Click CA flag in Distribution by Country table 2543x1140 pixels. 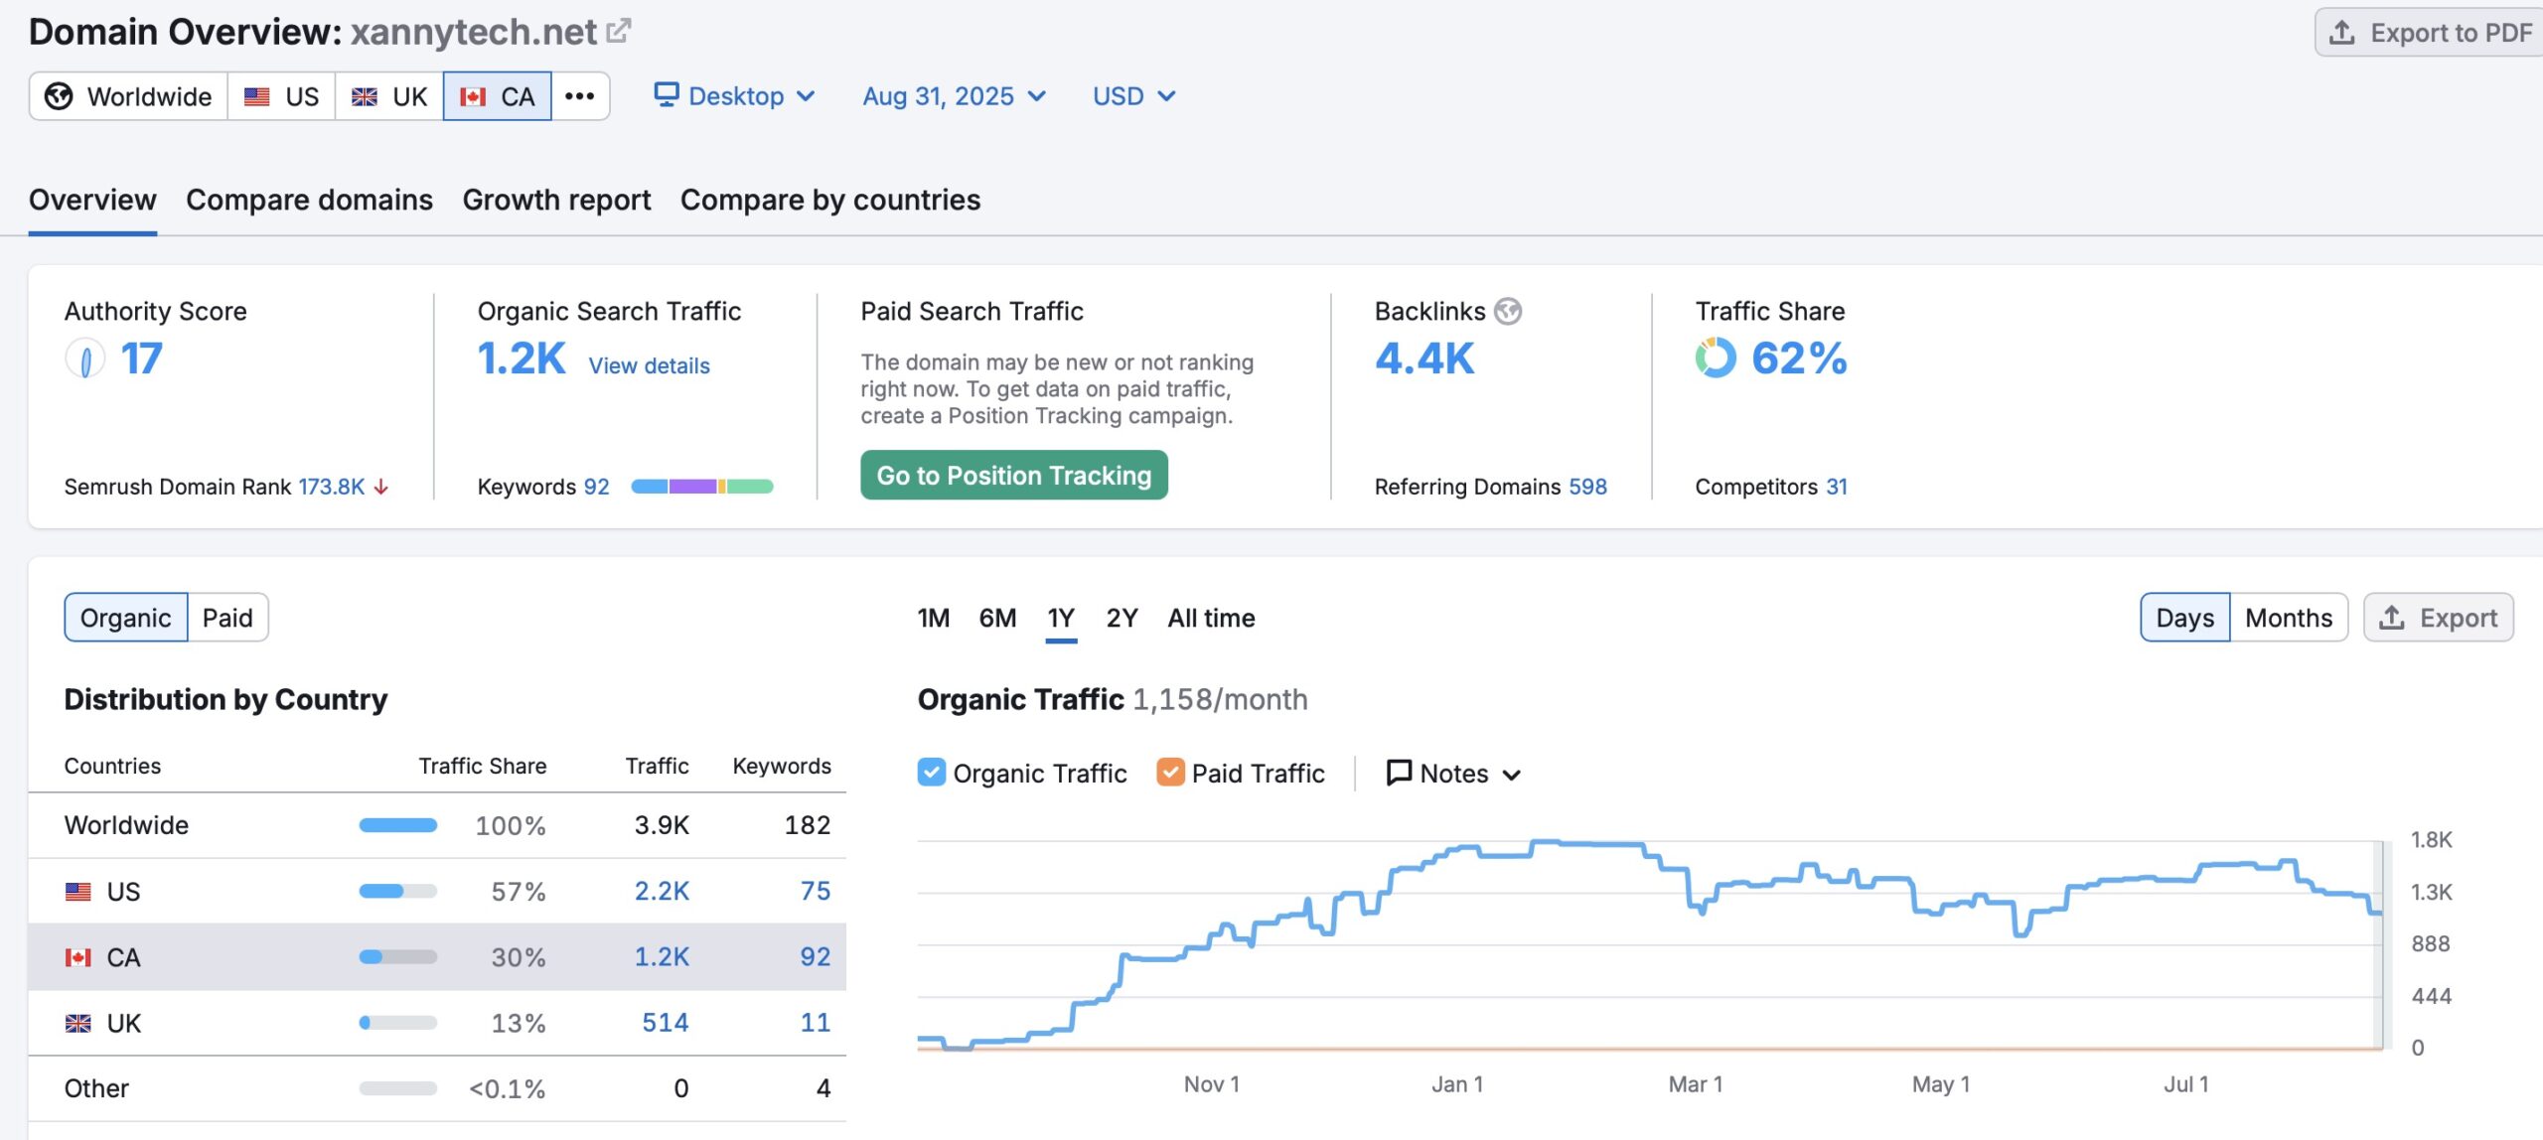(78, 957)
